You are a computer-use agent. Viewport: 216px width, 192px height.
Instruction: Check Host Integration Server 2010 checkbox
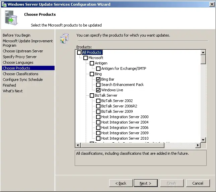[98, 138]
